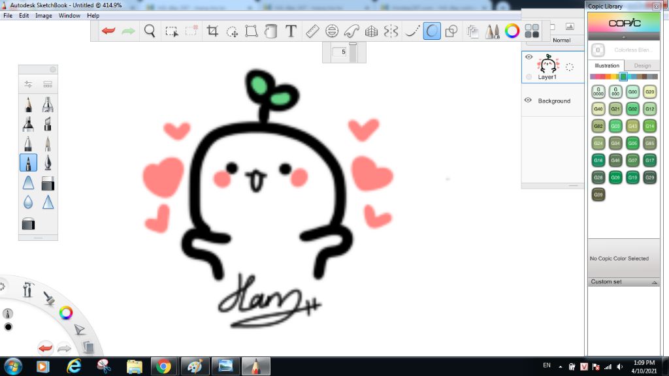Click the Copic hue strip selector
The image size is (669, 376).
pos(623,77)
